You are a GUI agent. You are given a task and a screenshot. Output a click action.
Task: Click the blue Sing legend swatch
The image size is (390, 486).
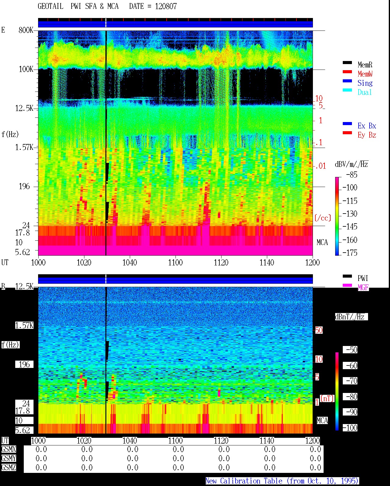[x=347, y=81]
